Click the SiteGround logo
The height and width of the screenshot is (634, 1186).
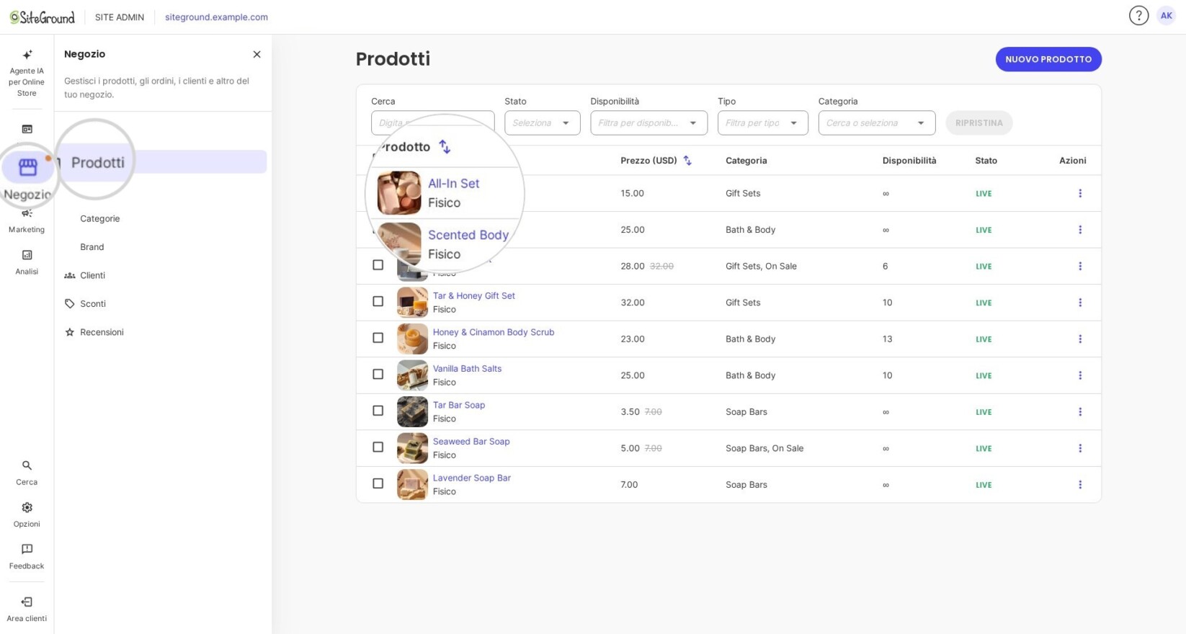[42, 17]
